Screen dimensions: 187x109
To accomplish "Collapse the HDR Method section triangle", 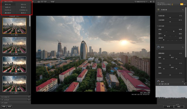I will (x=157, y=26).
